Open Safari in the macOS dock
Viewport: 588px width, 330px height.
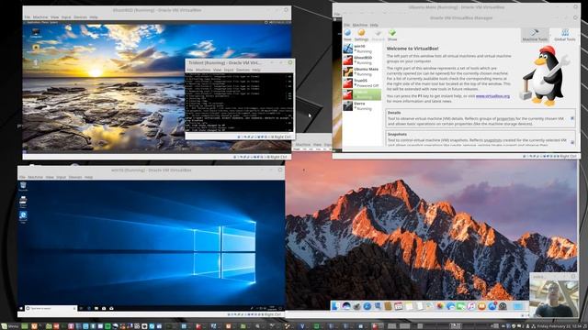(367, 306)
